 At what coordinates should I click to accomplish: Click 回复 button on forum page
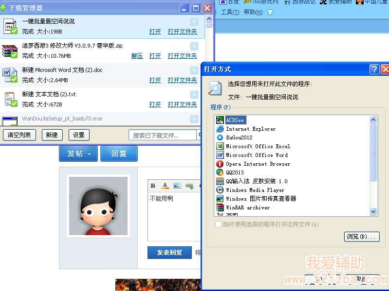[119, 154]
